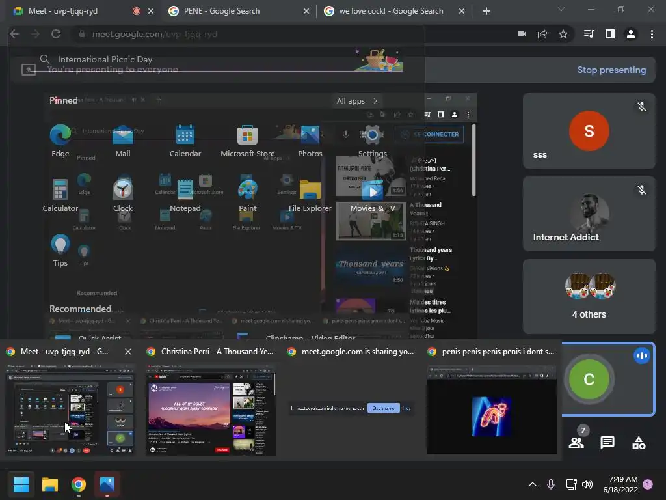Select participant C's video tile
This screenshot has width=666, height=500.
607,379
